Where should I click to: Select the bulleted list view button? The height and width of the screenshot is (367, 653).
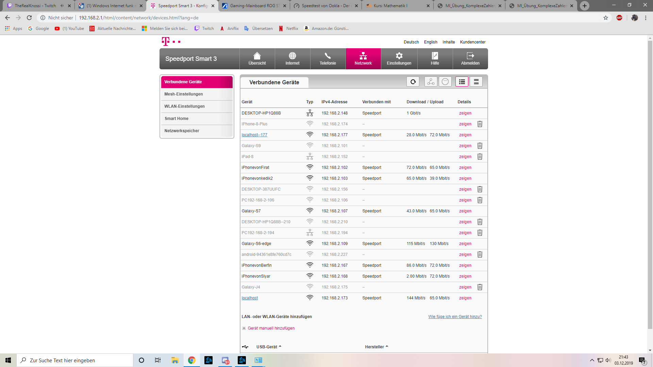(x=462, y=82)
